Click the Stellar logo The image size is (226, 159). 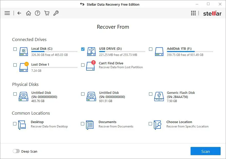212,13
